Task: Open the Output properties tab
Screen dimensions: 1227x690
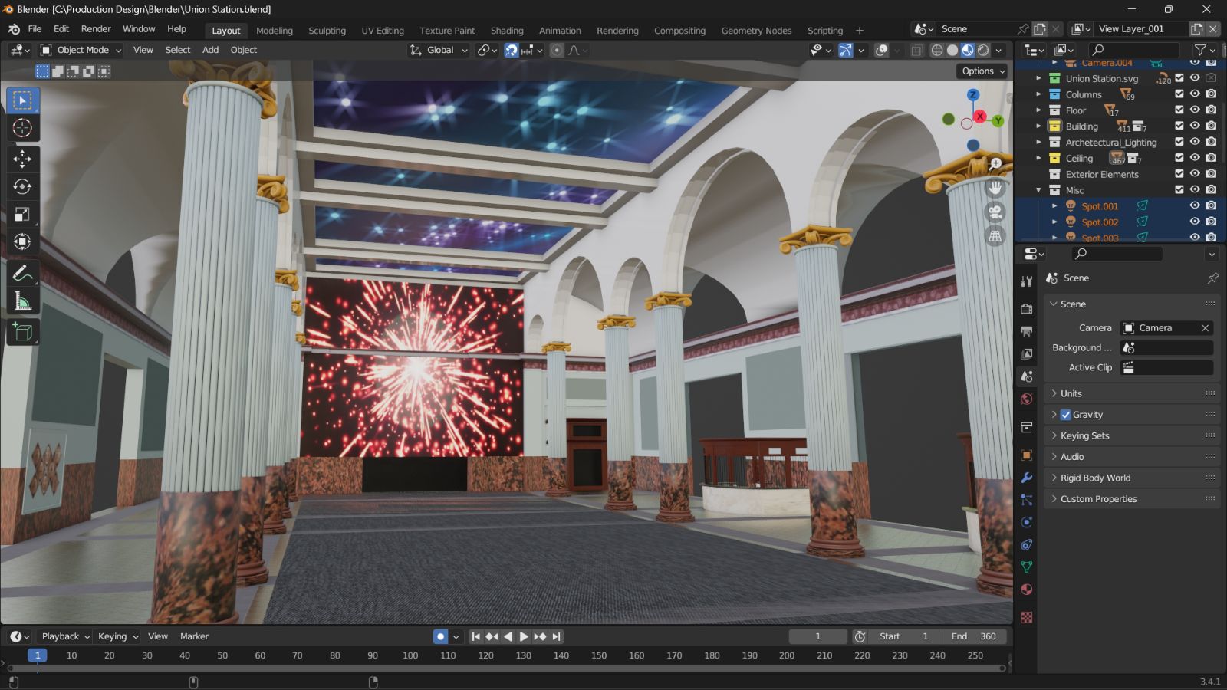Action: pos(1027,332)
